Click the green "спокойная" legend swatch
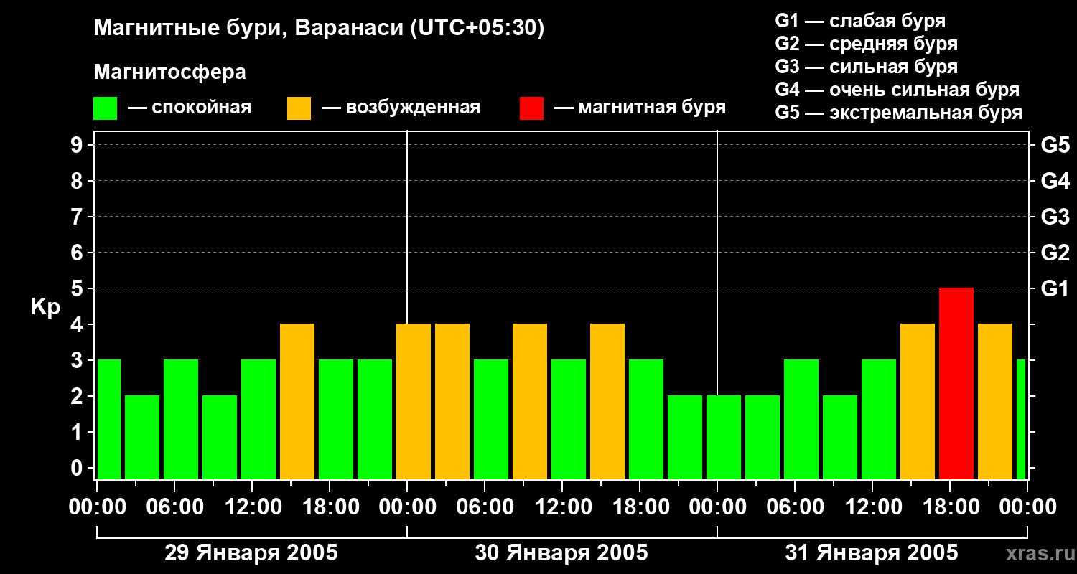 click(x=105, y=108)
